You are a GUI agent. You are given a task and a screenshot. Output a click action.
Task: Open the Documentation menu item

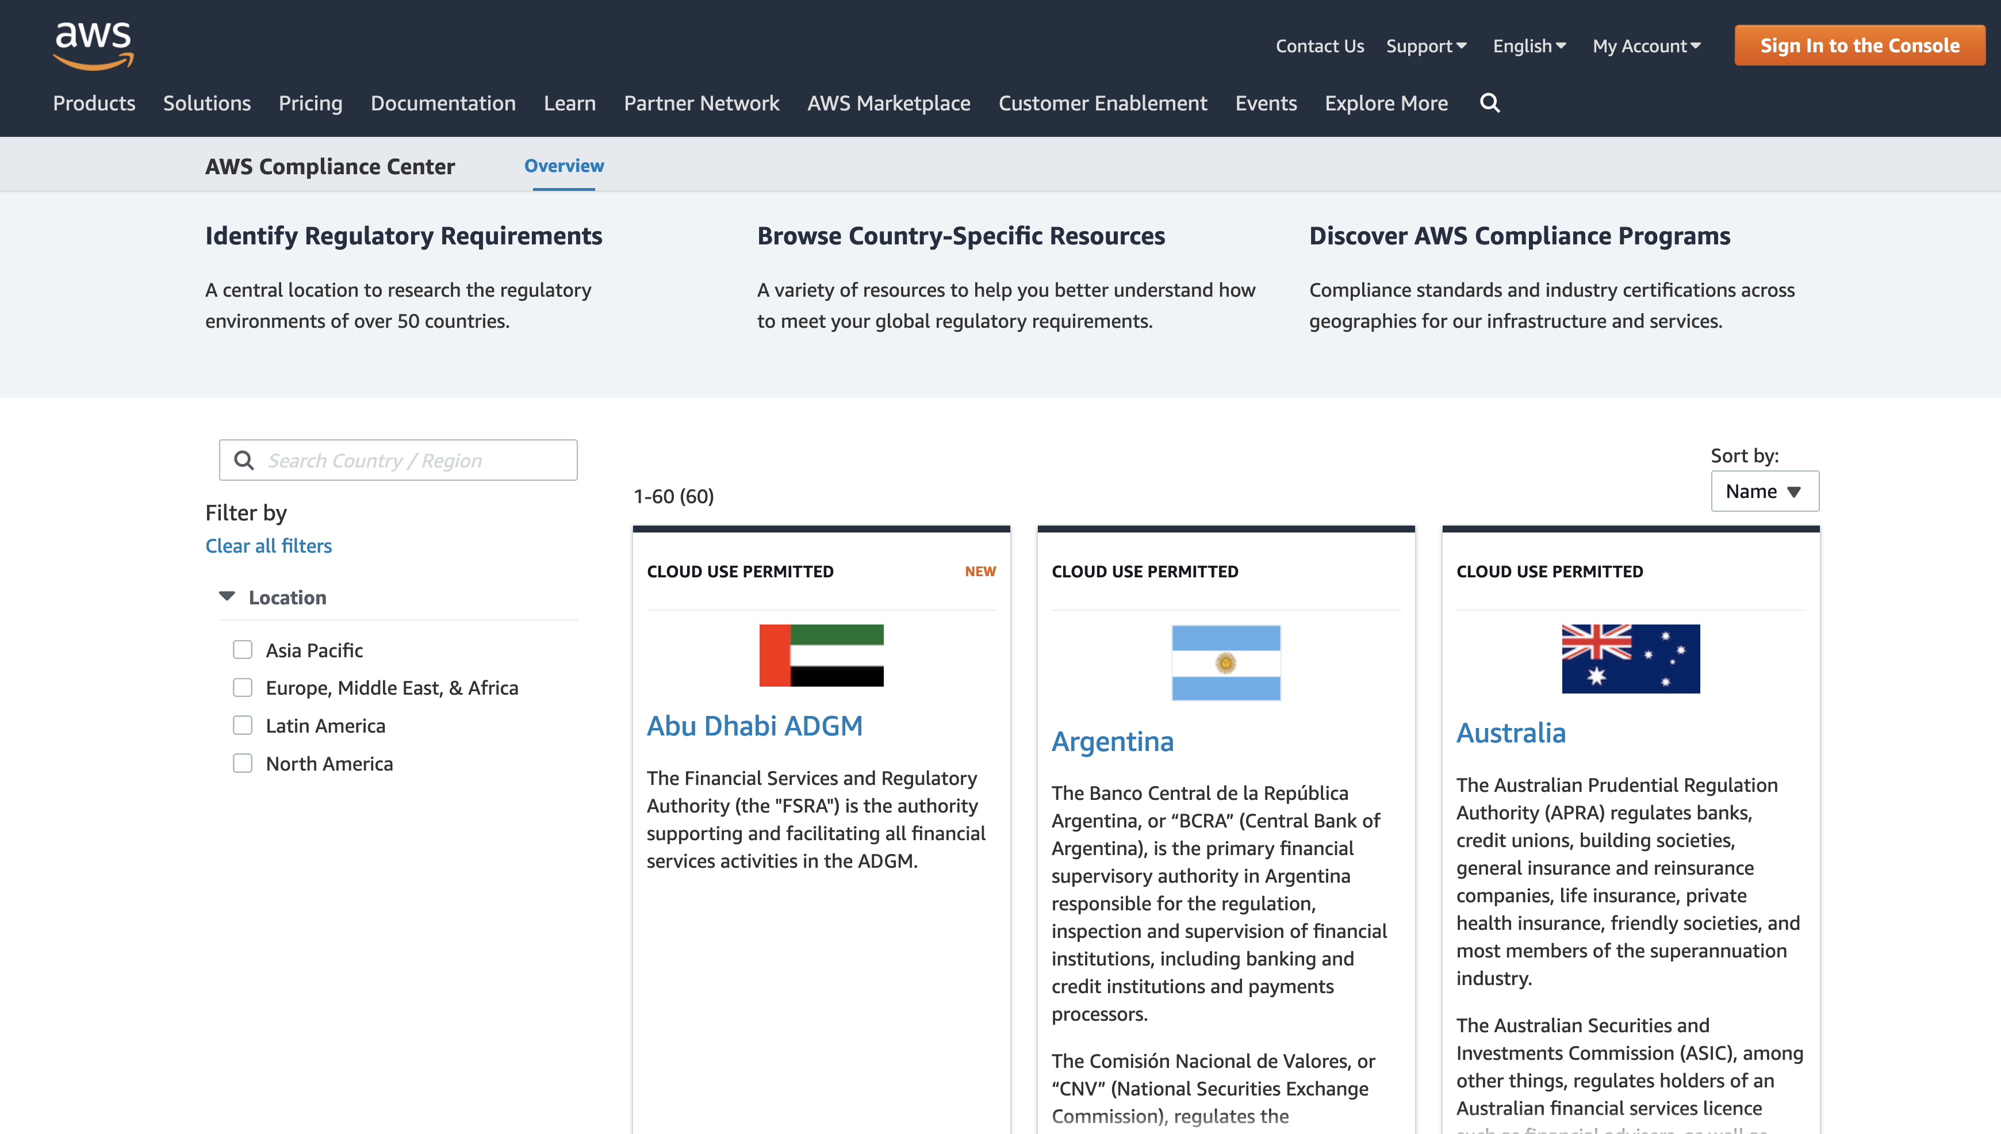pos(443,103)
